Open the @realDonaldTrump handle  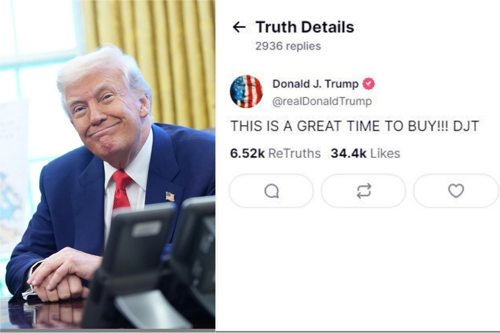322,102
